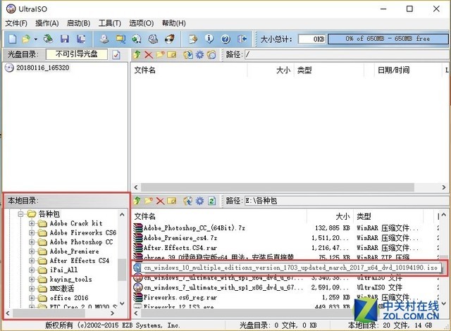Click the flaming disc toolbar icon
451x331 pixels.
click(170, 39)
